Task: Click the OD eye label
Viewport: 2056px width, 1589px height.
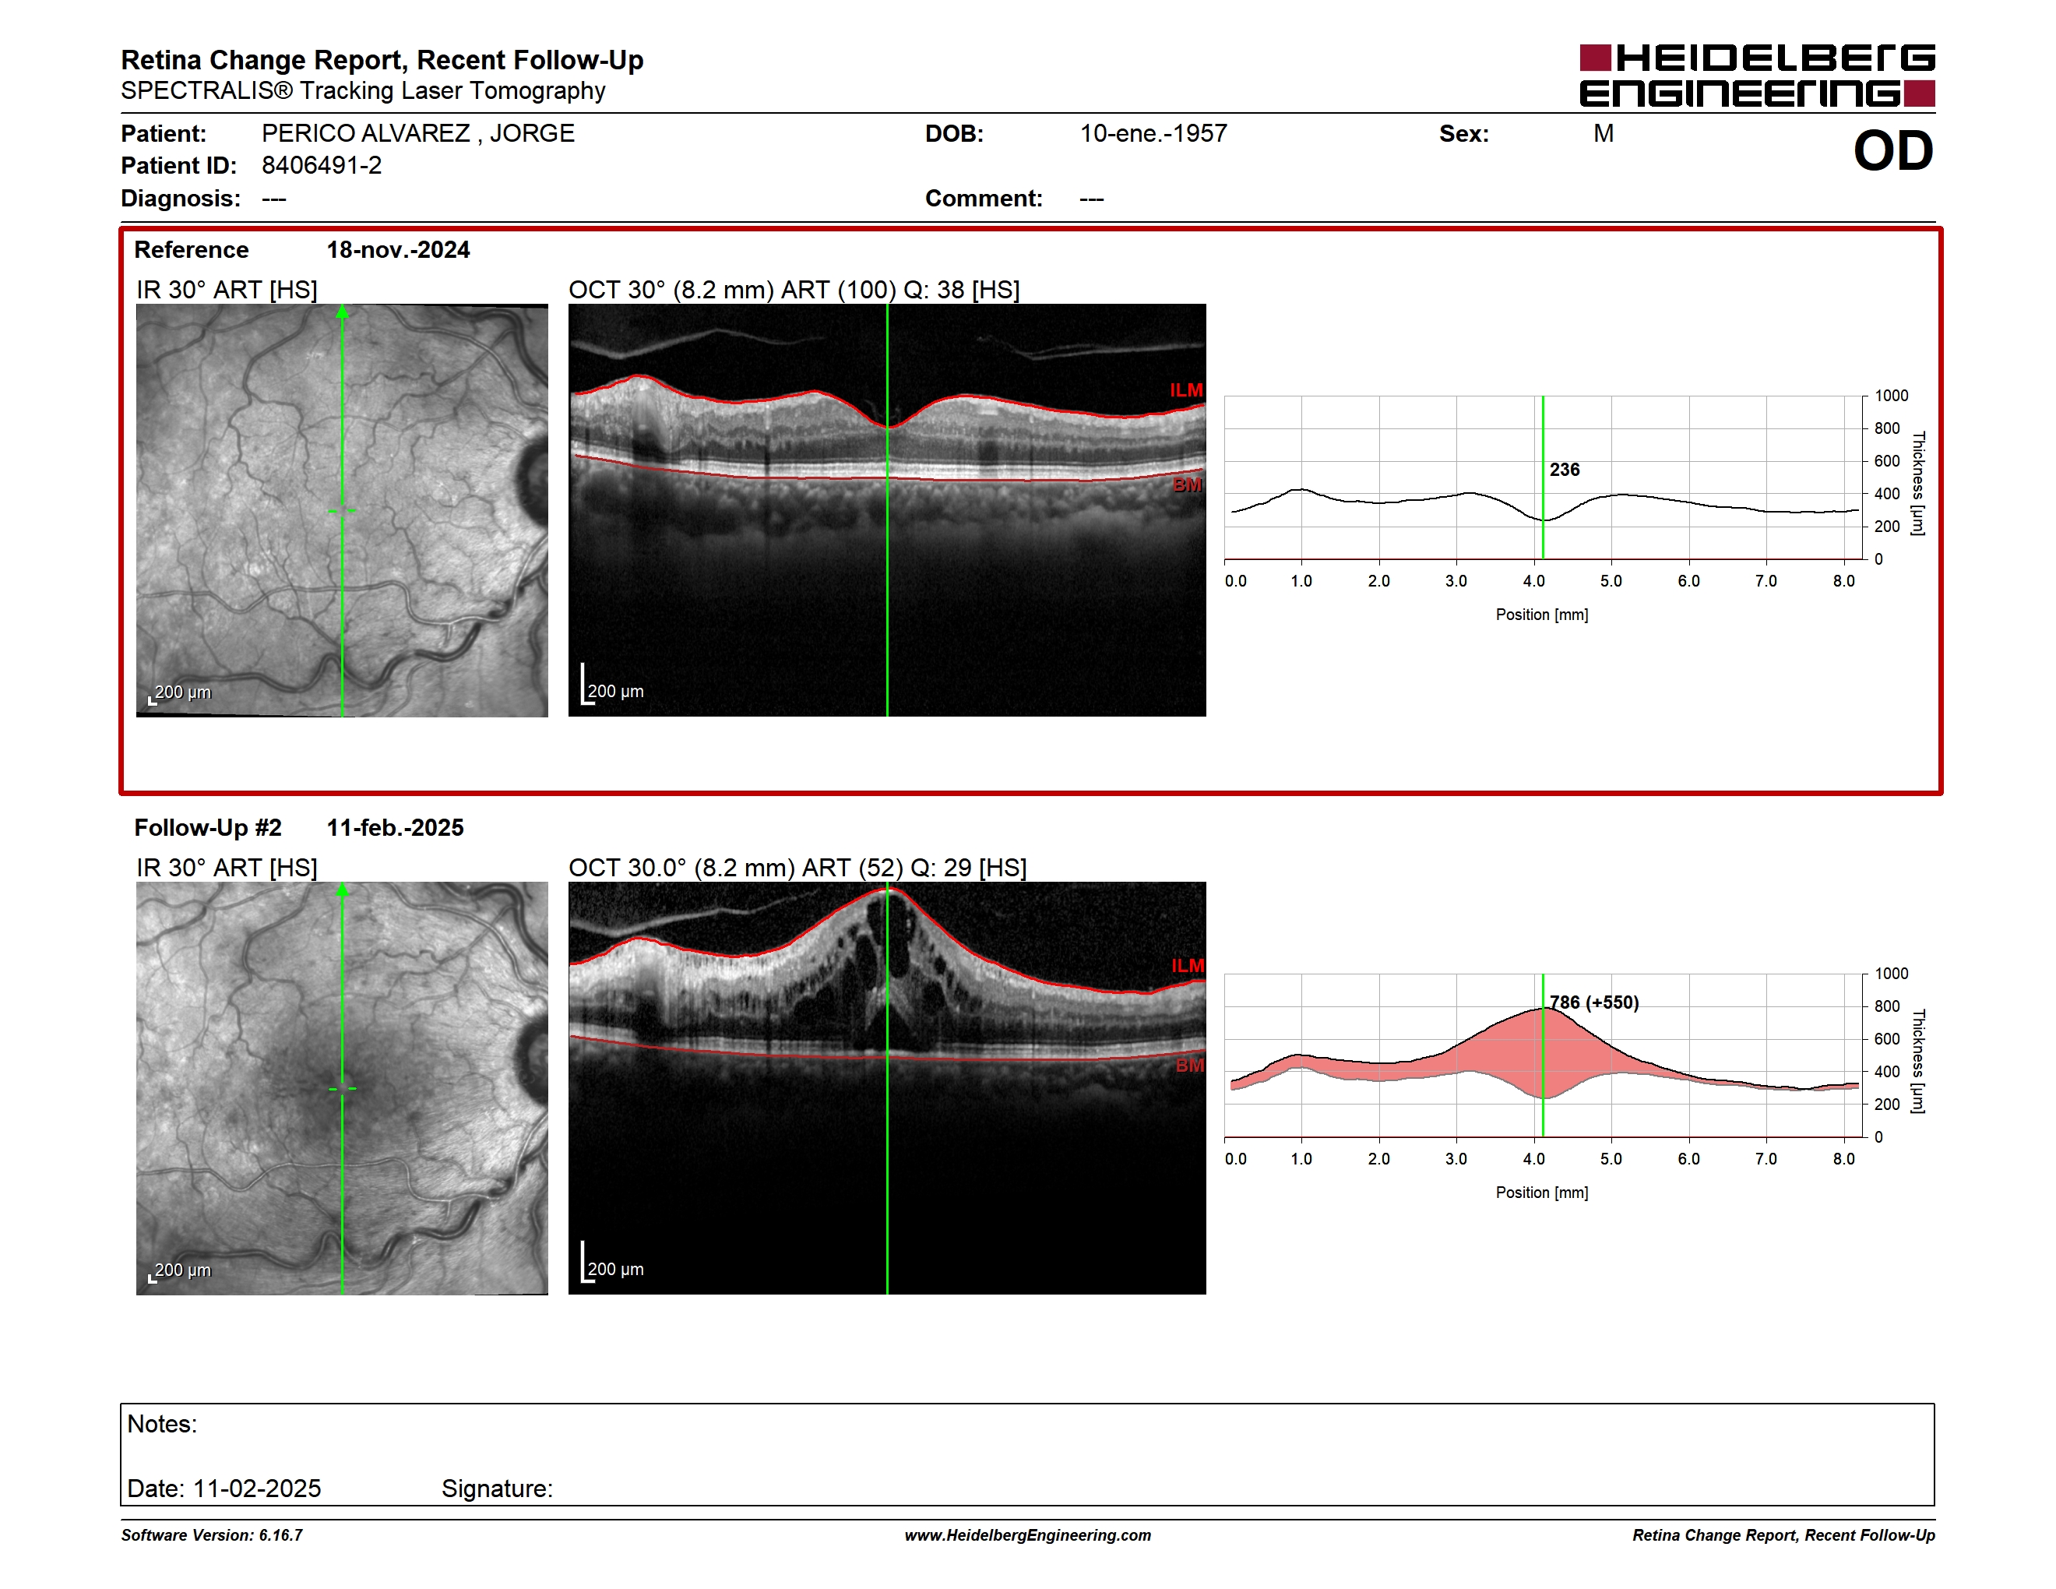Action: (x=1892, y=150)
